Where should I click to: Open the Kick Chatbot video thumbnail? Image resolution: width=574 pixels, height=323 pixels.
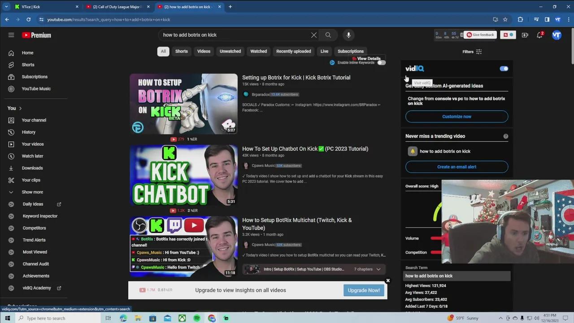coord(183,175)
